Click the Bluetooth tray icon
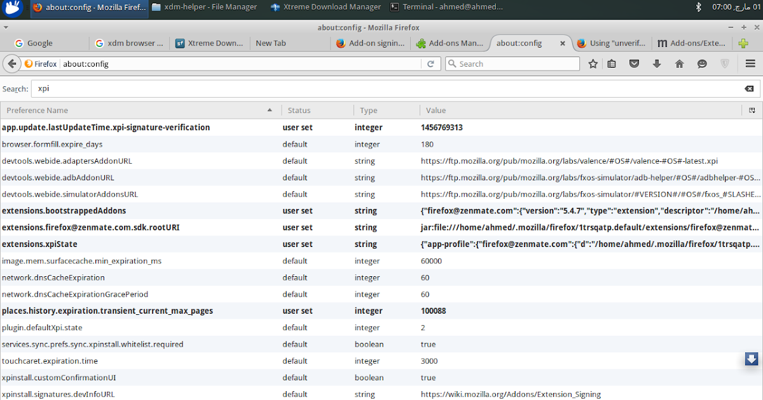 click(x=698, y=7)
